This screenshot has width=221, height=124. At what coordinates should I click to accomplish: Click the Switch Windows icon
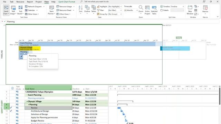pos(196,7)
